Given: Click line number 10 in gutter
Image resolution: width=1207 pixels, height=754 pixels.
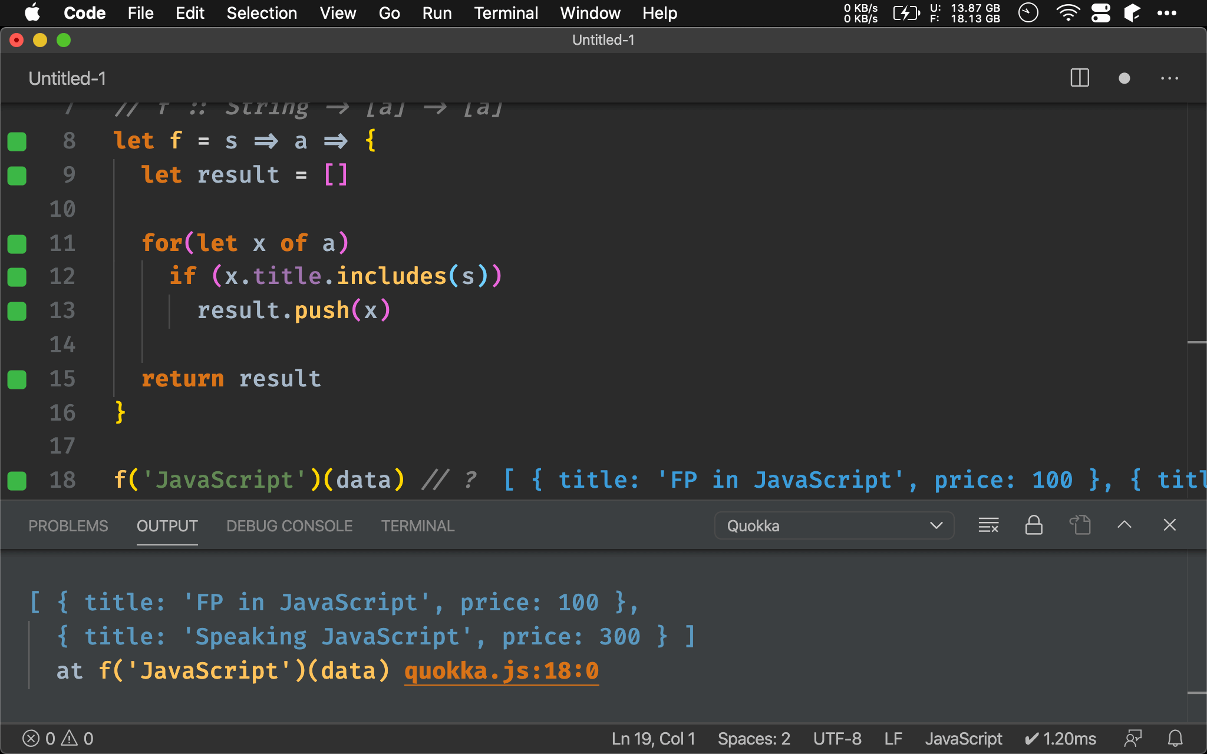Looking at the screenshot, I should point(62,209).
